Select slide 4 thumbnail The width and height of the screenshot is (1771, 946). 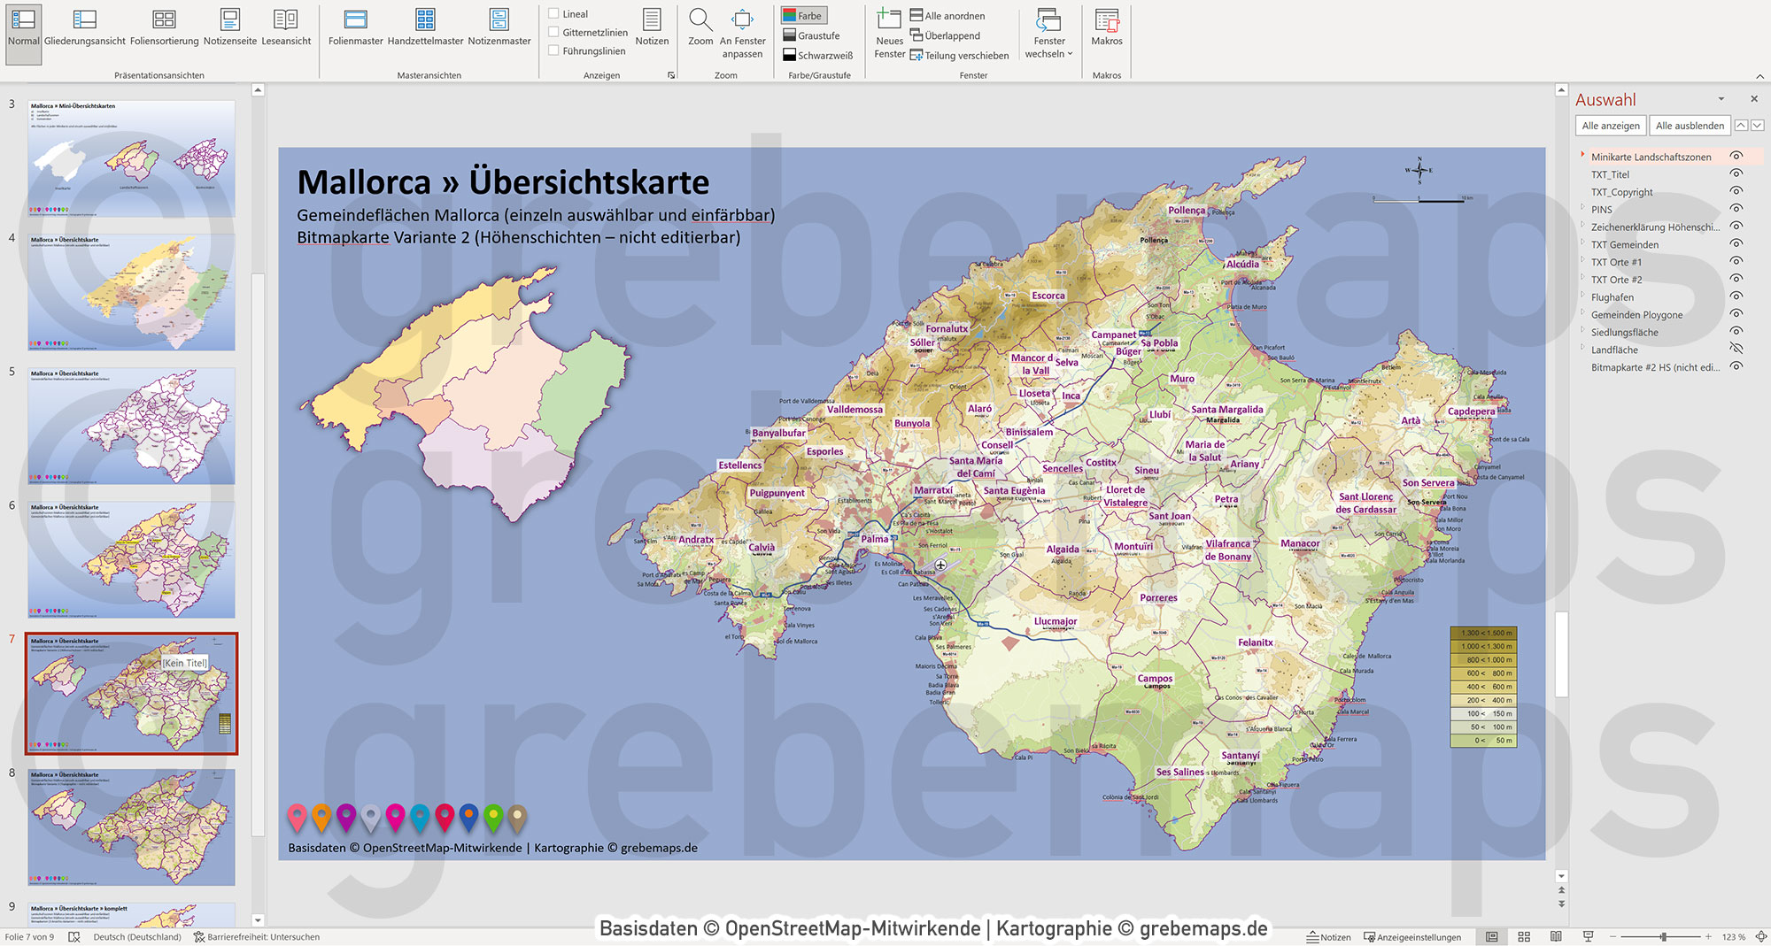[x=132, y=291]
